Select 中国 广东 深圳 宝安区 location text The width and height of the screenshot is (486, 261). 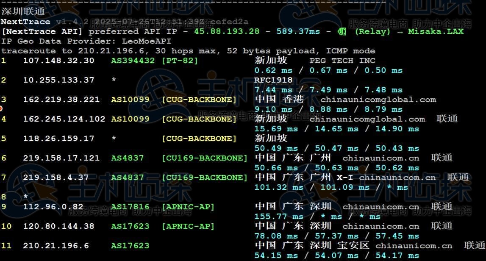coord(312,245)
